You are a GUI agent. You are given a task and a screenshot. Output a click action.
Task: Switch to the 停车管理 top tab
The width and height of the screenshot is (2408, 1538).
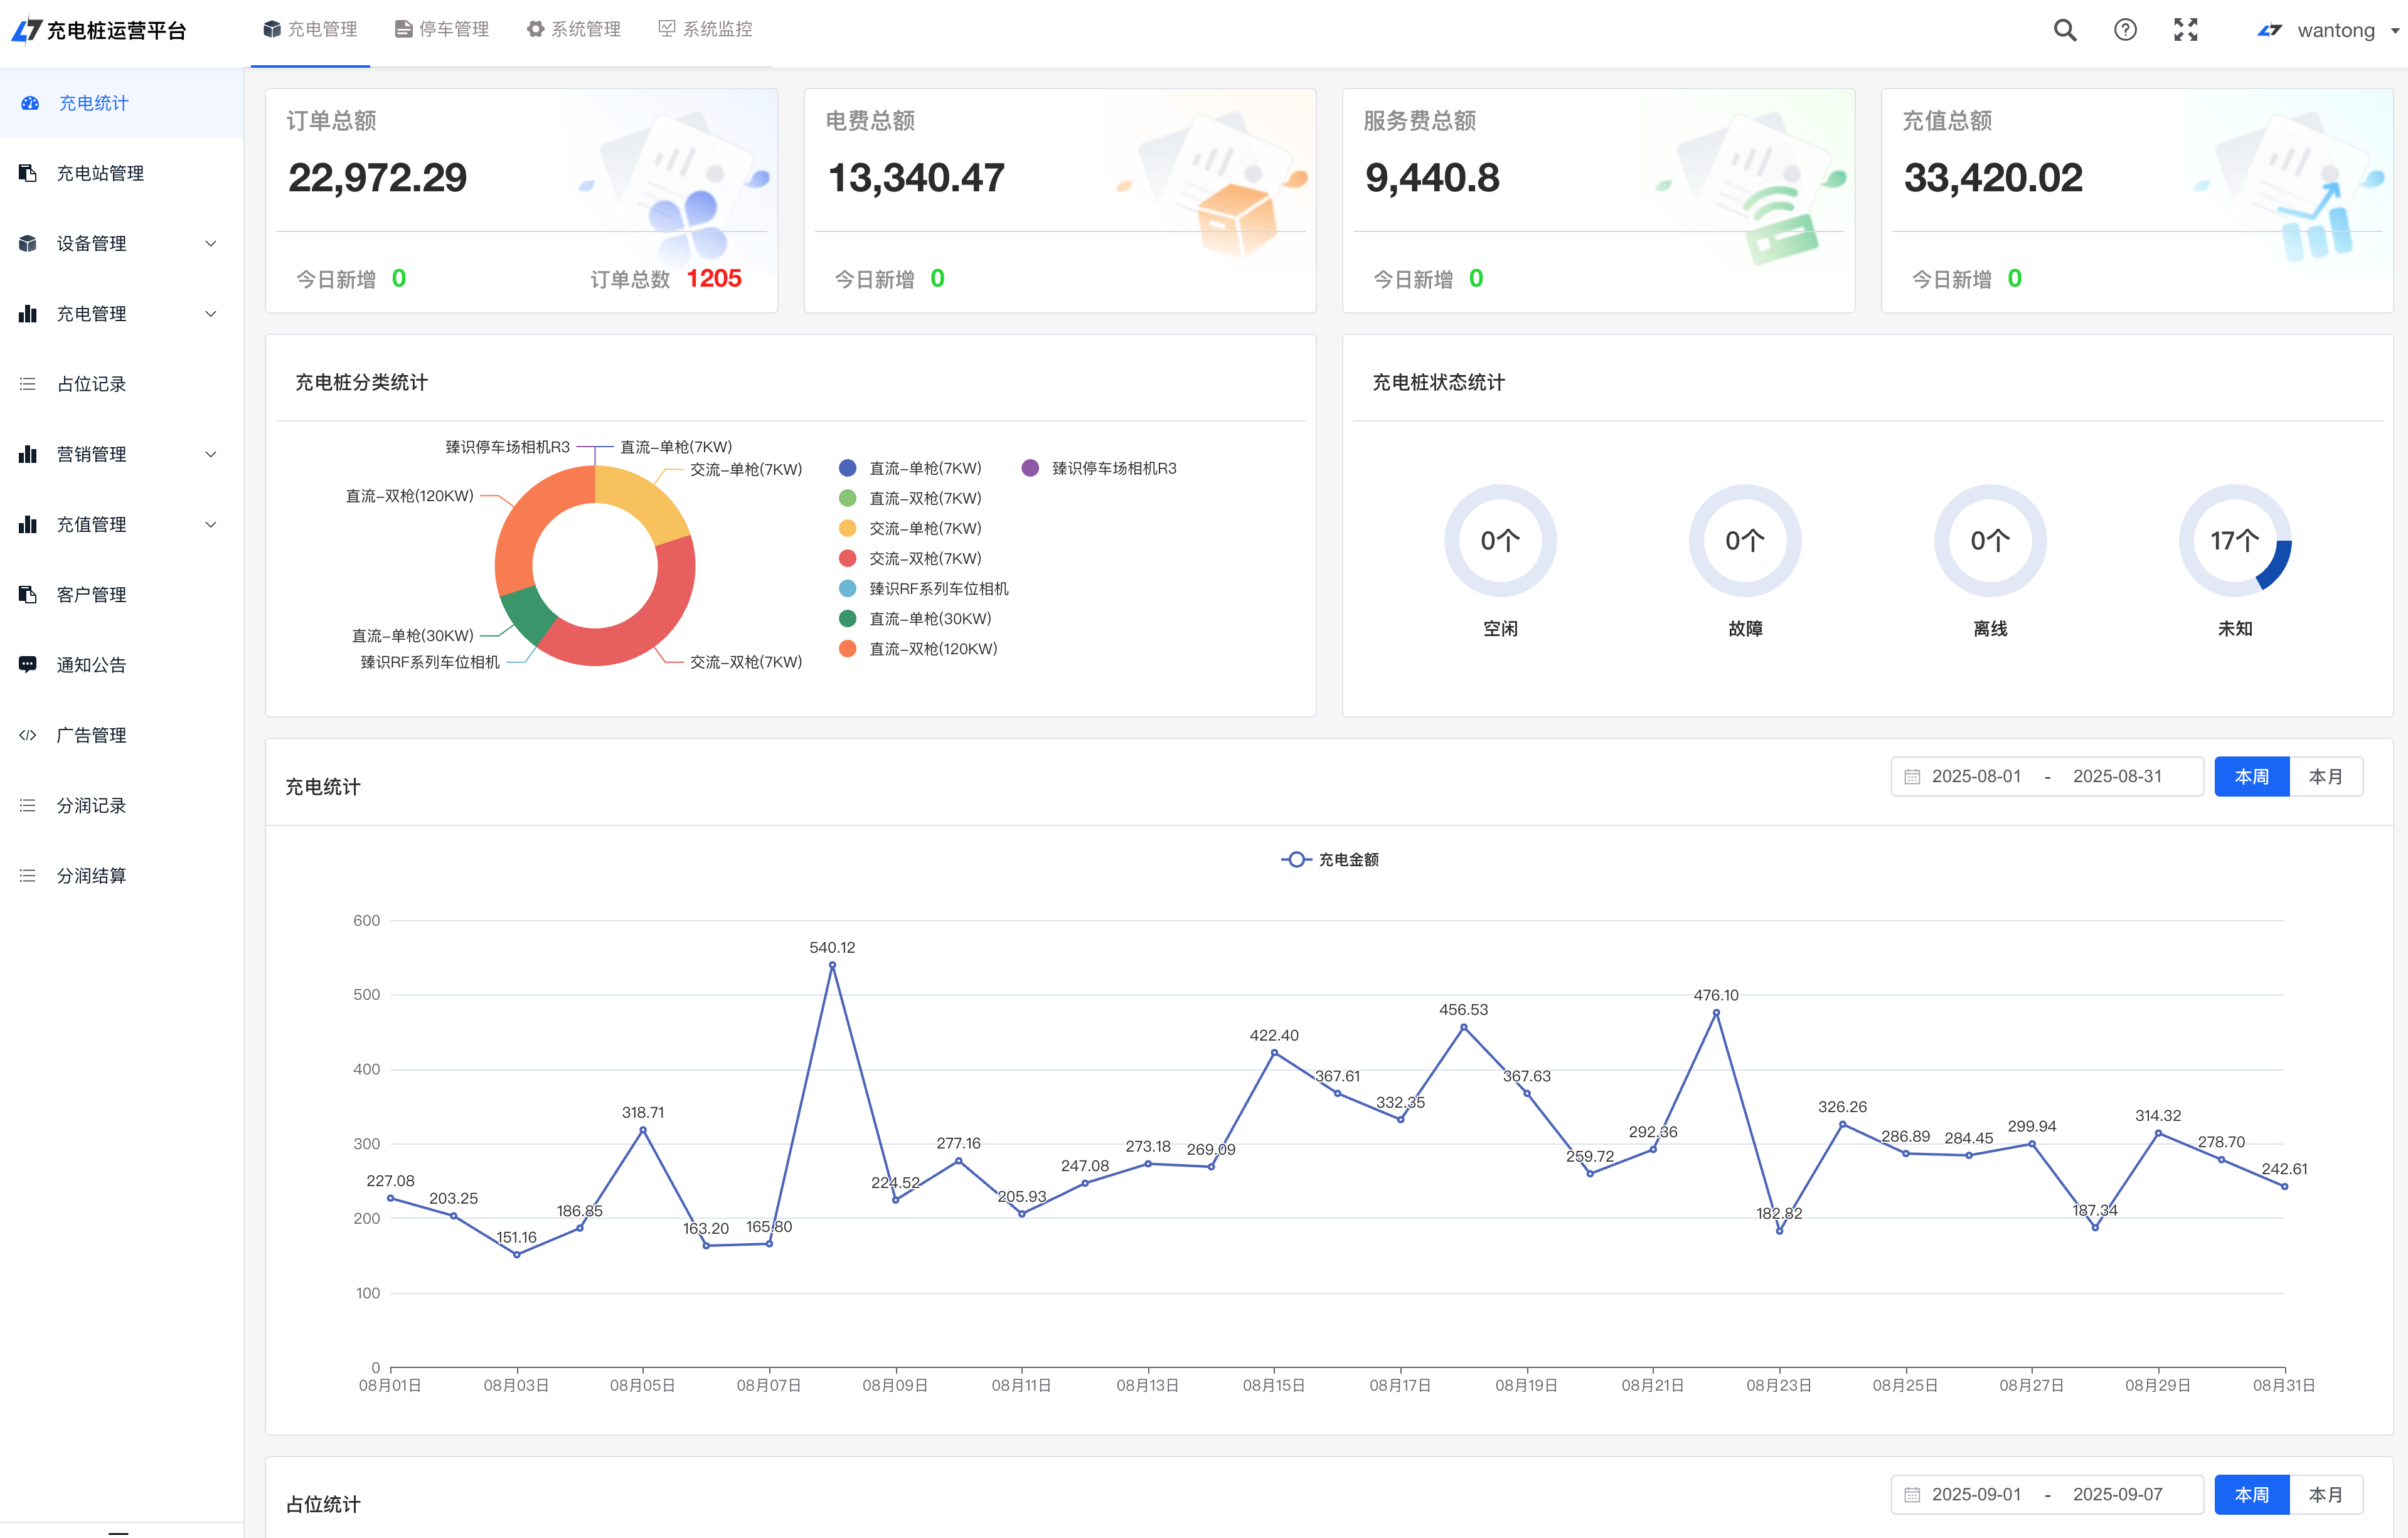click(442, 30)
